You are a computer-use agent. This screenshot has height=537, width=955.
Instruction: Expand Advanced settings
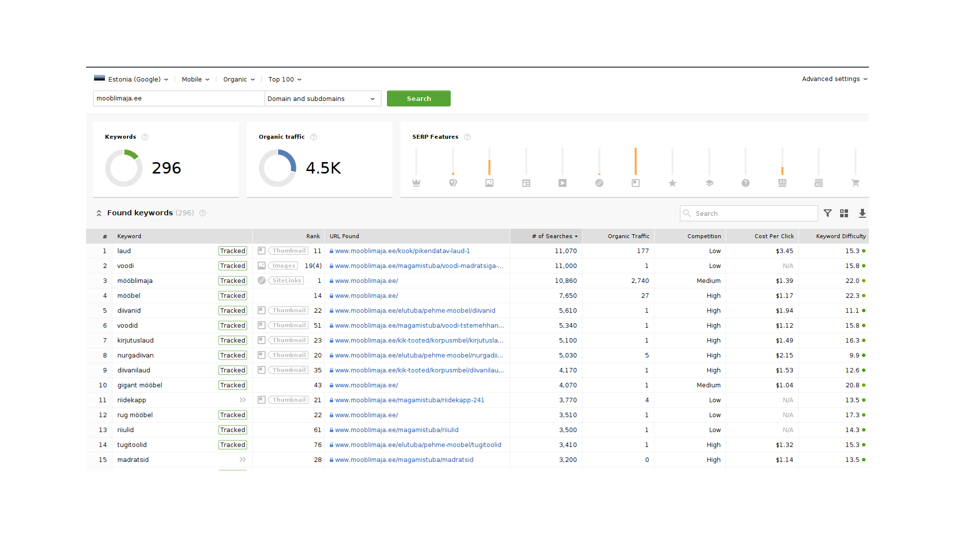(834, 79)
